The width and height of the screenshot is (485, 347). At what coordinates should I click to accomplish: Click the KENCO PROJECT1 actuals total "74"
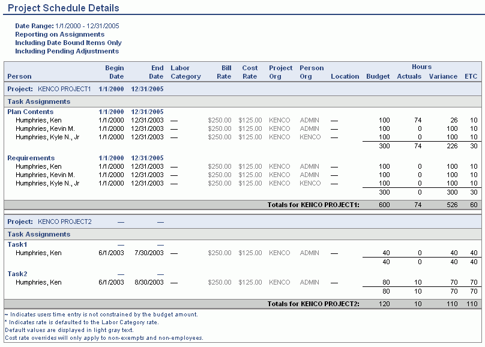418,205
